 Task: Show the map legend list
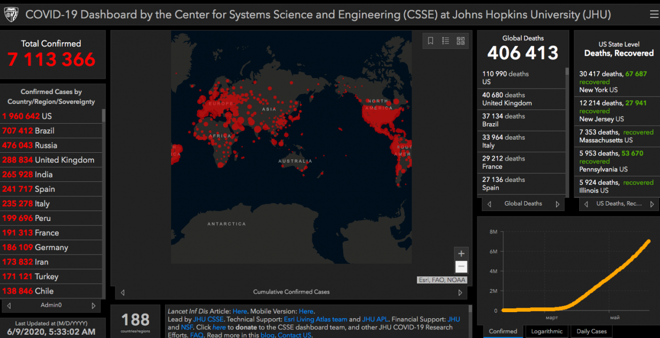(x=446, y=41)
